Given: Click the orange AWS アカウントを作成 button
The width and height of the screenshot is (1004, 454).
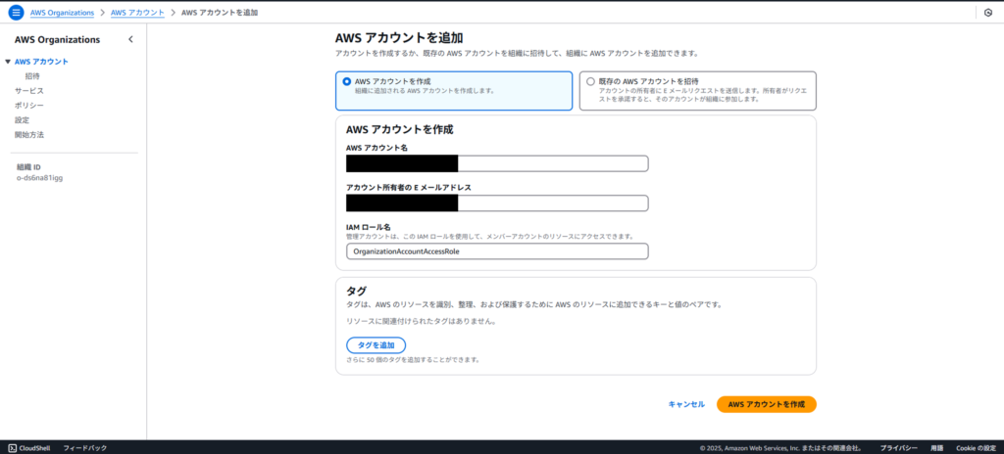Looking at the screenshot, I should [x=767, y=404].
